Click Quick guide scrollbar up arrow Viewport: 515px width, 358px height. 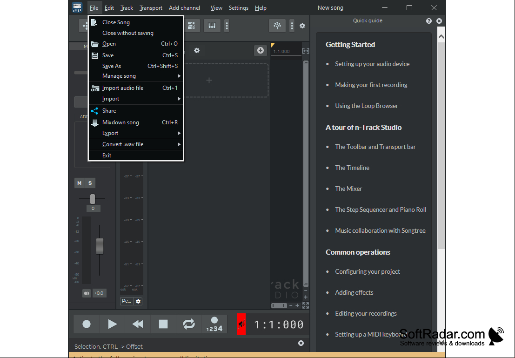pyautogui.click(x=441, y=36)
